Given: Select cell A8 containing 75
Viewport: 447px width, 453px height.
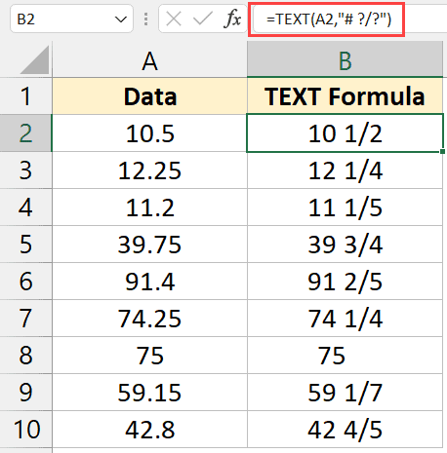Looking at the screenshot, I should coord(149,356).
